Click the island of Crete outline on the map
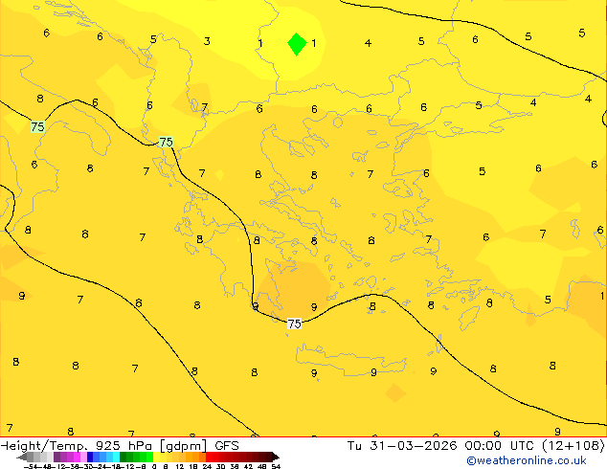Viewport: 607px width, 469px height. (x=350, y=358)
